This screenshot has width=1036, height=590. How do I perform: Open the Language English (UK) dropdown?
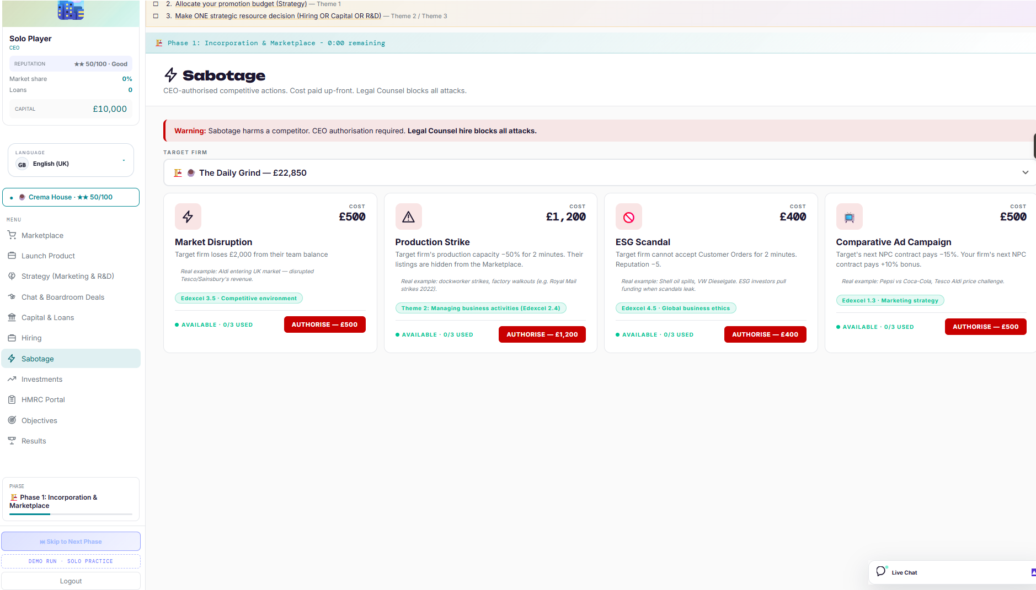[71, 160]
